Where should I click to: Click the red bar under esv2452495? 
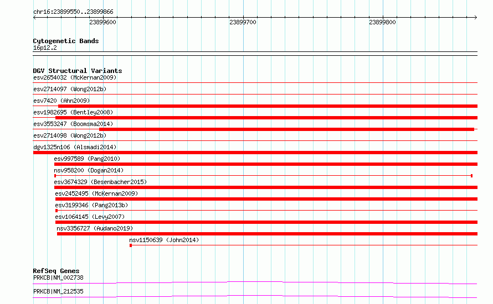[266, 199]
